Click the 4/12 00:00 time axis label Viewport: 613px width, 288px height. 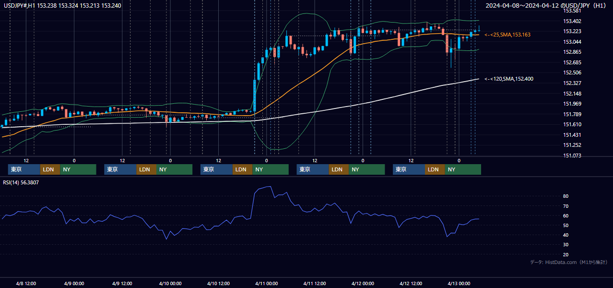pyautogui.click(x=363, y=283)
